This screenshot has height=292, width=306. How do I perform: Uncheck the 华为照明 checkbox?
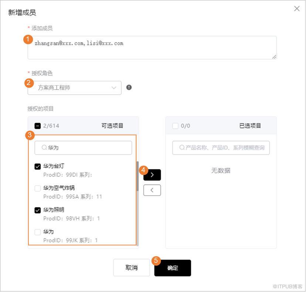(x=37, y=210)
